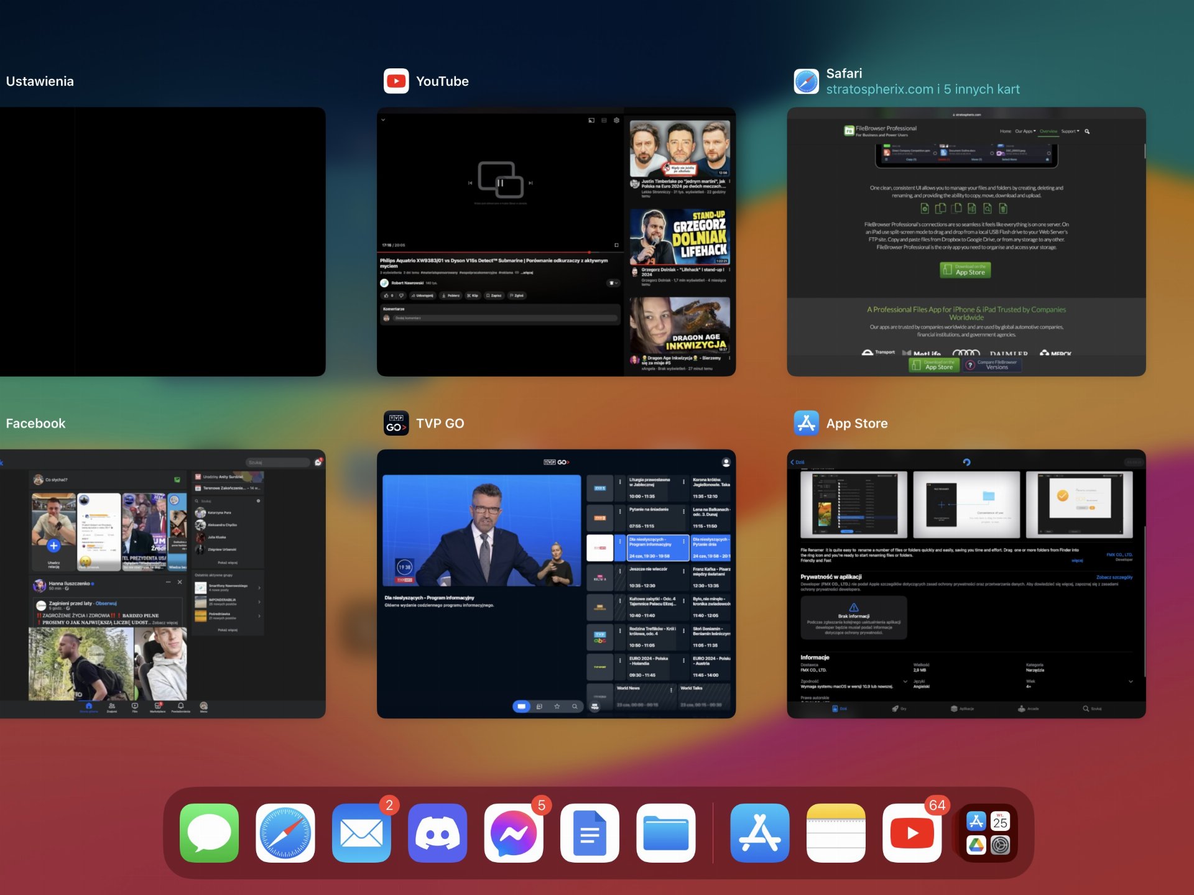
Task: Open Discord from the dock
Action: [x=437, y=833]
